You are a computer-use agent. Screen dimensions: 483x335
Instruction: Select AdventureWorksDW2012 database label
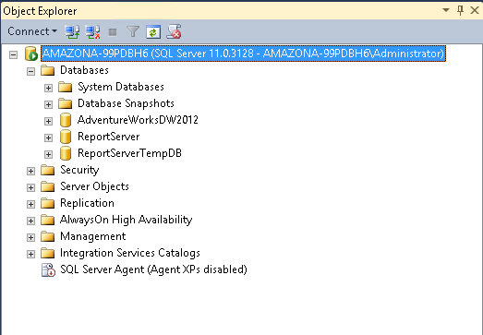point(138,120)
